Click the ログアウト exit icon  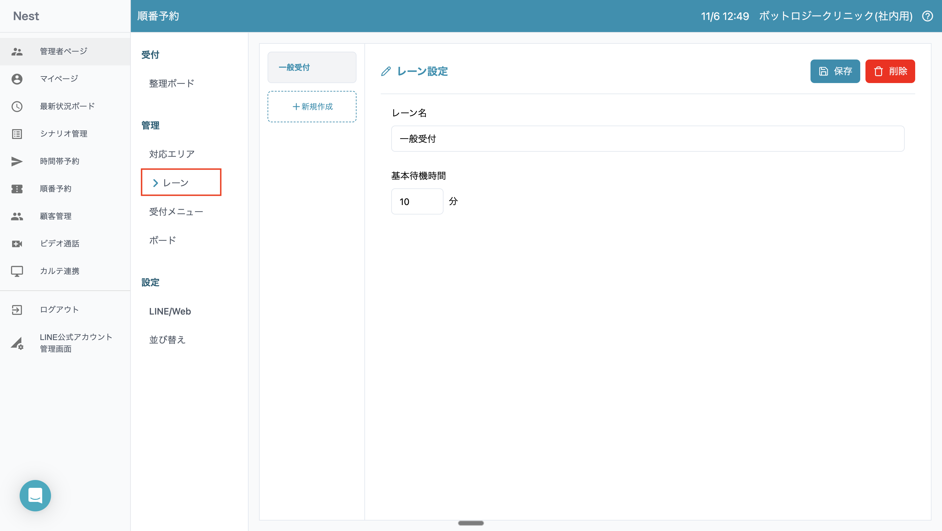(x=17, y=310)
